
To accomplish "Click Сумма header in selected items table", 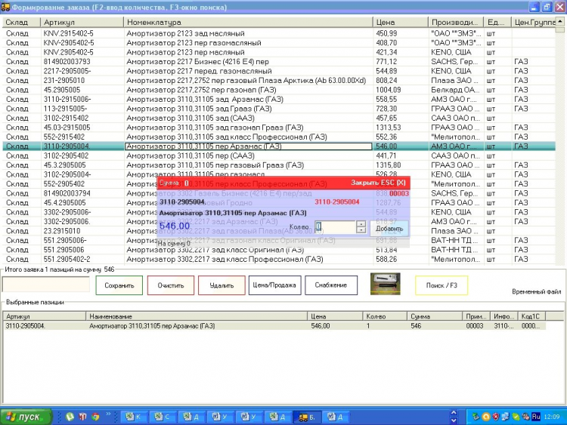I will (435, 316).
